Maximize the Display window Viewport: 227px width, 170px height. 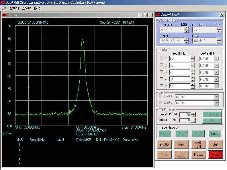145,15
